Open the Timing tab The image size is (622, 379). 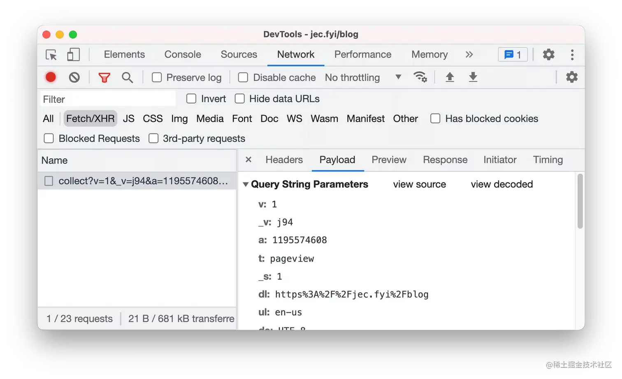coord(548,159)
